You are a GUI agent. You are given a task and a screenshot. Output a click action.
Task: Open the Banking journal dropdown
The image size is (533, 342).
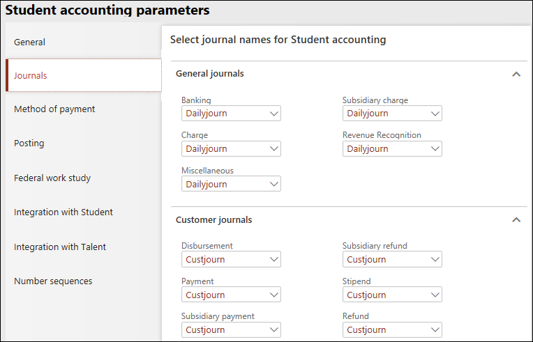click(x=273, y=114)
